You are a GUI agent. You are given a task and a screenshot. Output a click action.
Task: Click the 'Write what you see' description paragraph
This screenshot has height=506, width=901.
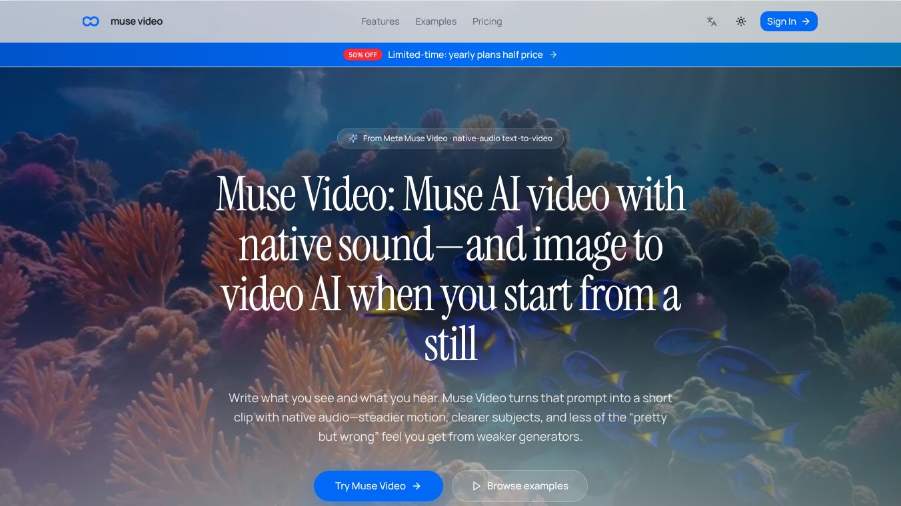point(450,417)
